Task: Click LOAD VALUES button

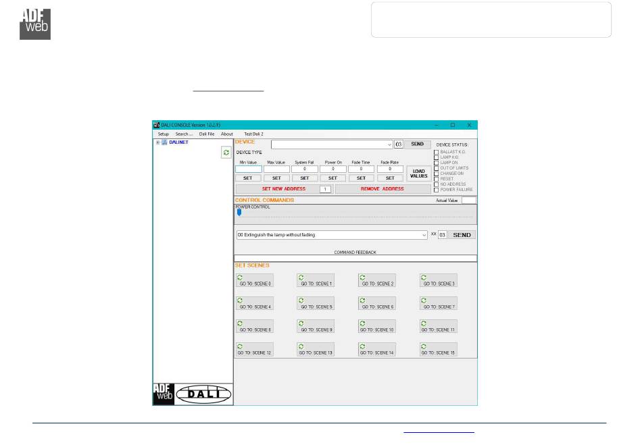Action: 418,174
